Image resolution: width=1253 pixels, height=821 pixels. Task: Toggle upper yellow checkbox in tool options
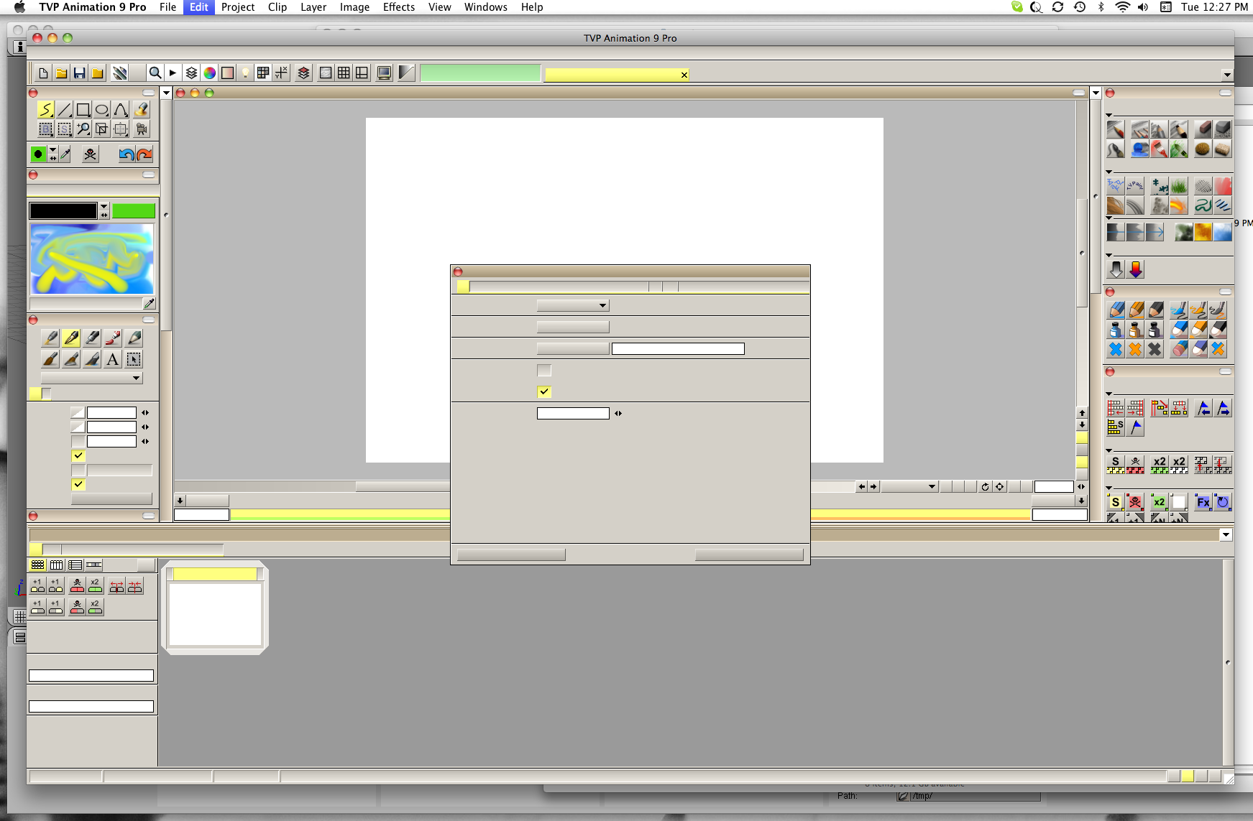tap(78, 455)
